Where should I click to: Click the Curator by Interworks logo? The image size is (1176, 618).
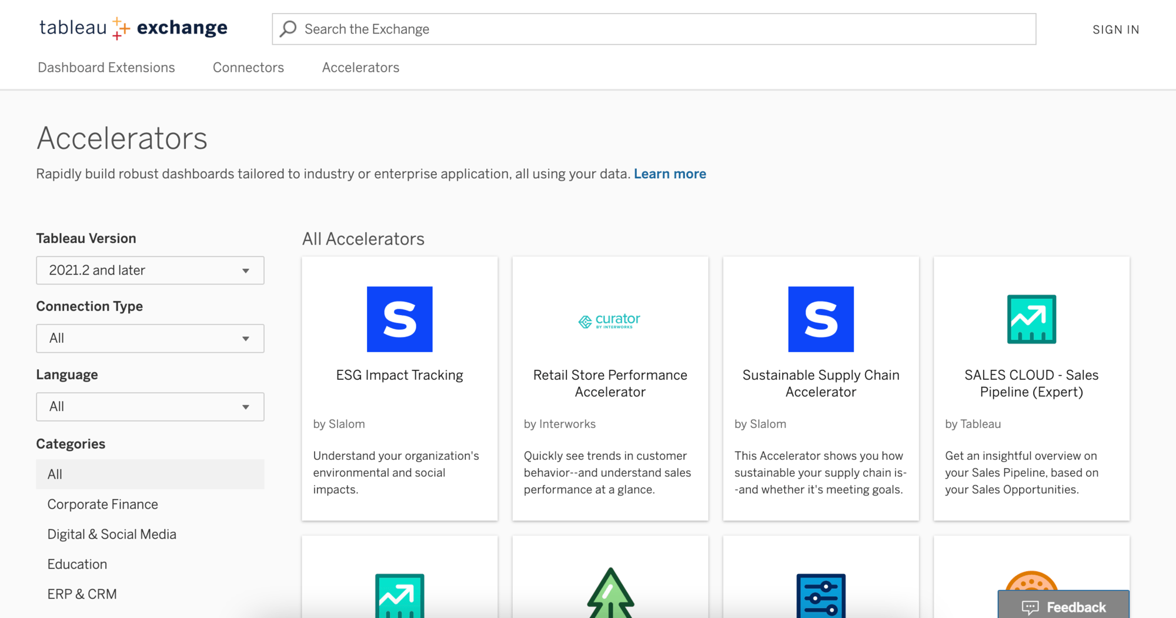click(x=610, y=320)
